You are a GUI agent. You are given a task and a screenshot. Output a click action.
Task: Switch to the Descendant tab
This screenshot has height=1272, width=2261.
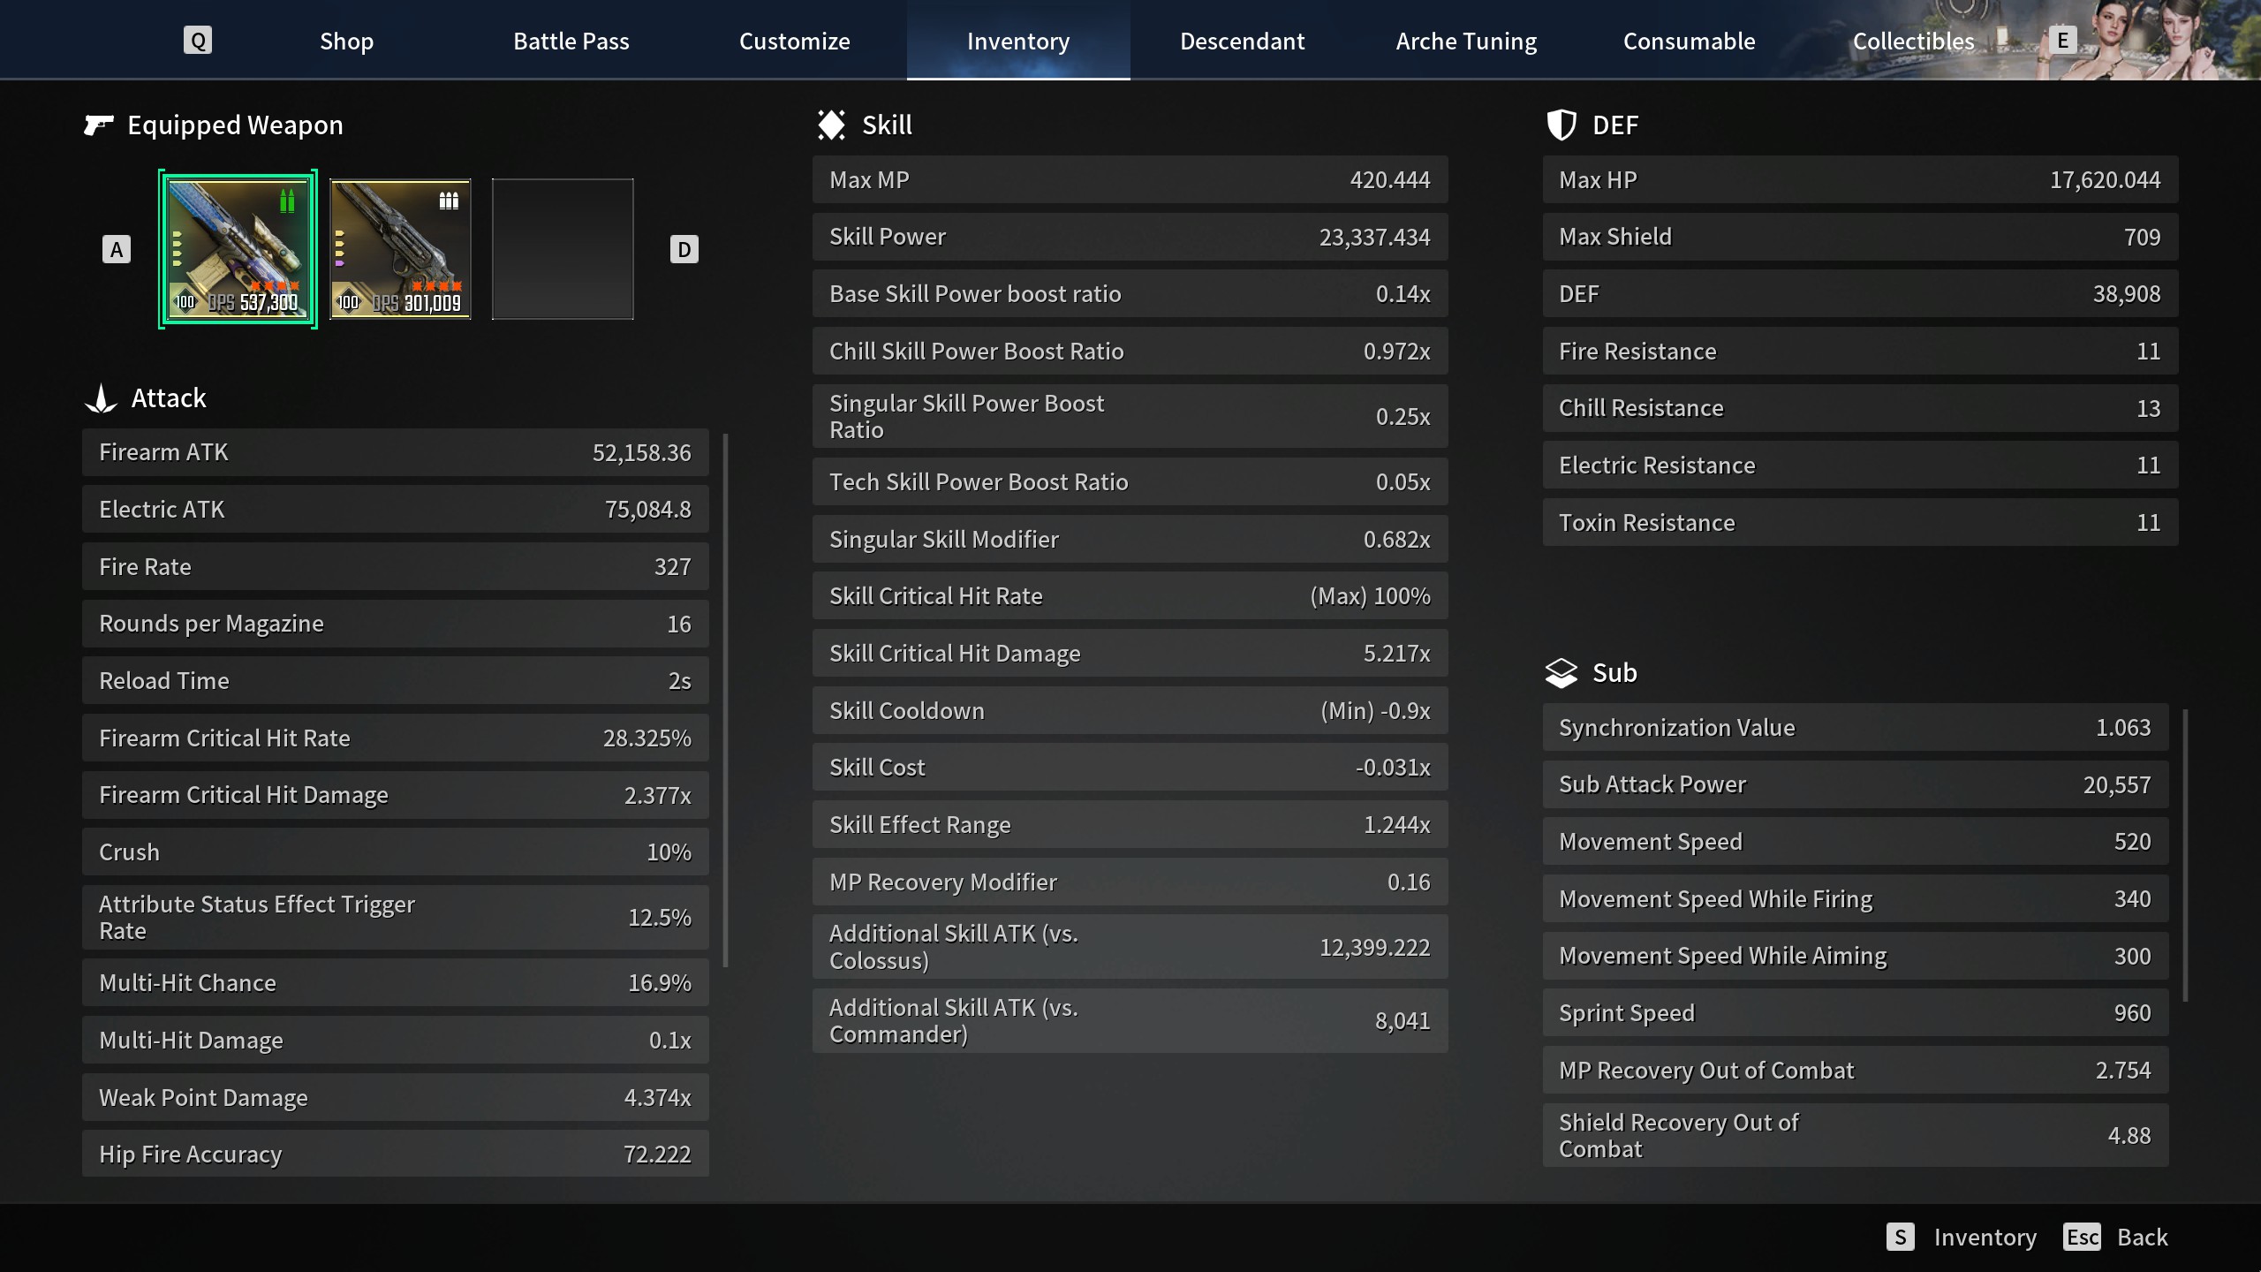(x=1242, y=42)
